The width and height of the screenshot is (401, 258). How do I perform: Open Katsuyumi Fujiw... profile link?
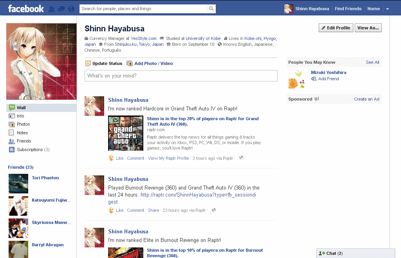(51, 200)
